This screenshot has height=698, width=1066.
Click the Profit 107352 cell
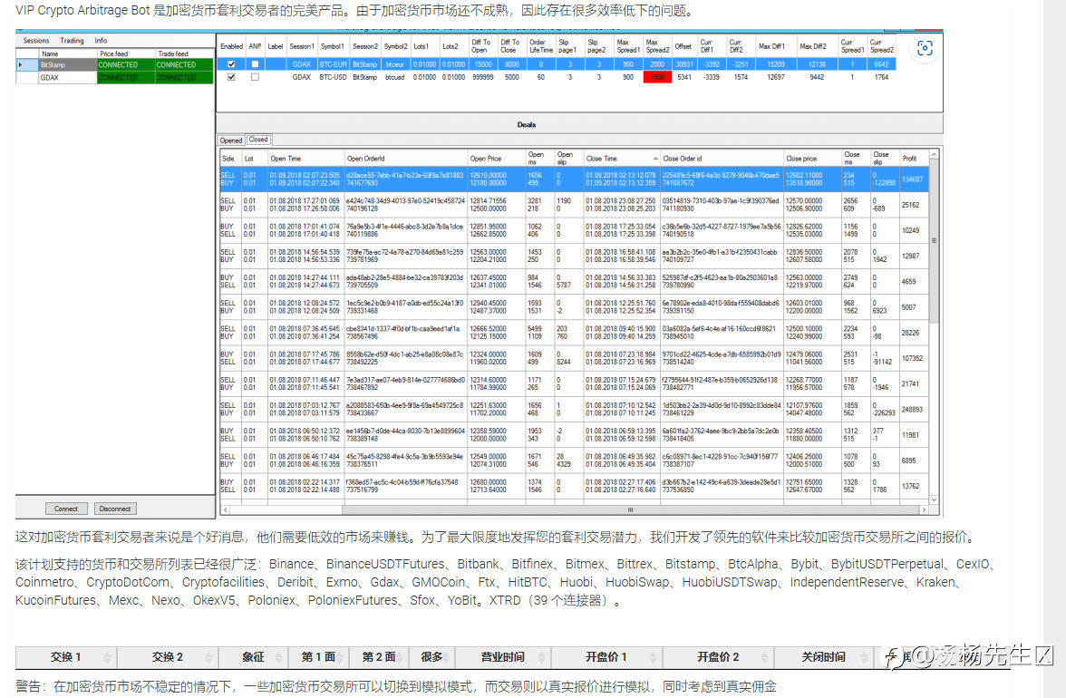912,358
